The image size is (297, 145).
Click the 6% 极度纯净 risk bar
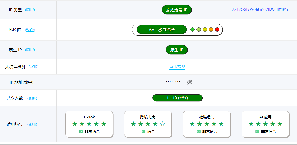[162, 30]
